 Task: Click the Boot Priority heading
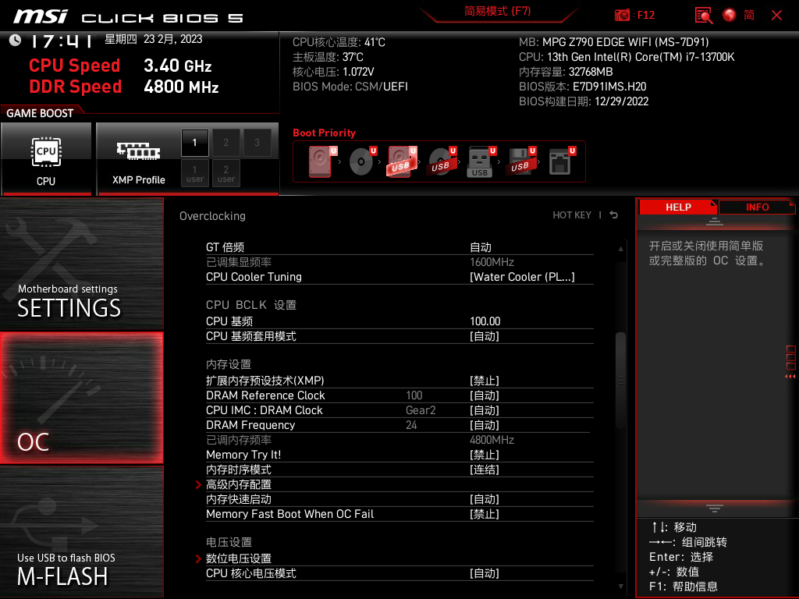[324, 133]
